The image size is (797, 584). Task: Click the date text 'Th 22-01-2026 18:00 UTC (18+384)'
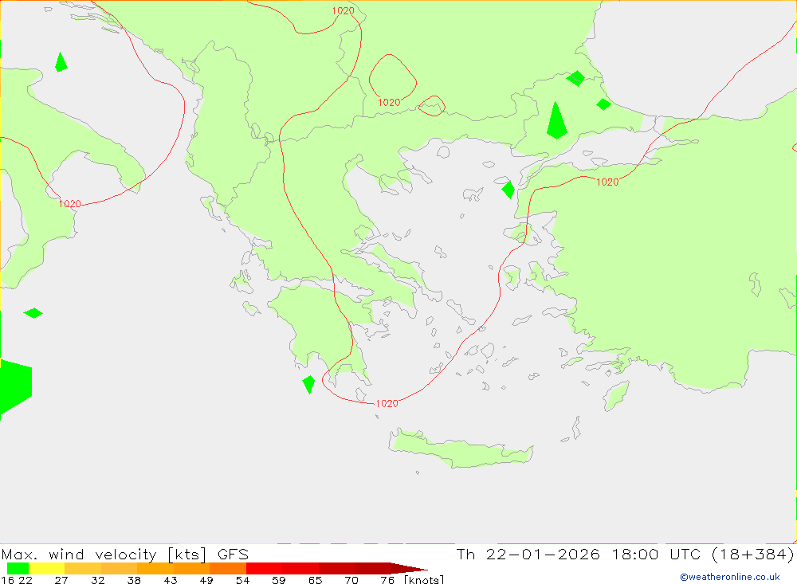pos(625,554)
